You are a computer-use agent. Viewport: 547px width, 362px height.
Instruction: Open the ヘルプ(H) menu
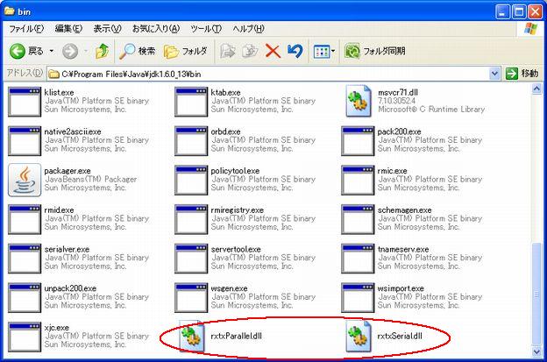pyautogui.click(x=248, y=29)
